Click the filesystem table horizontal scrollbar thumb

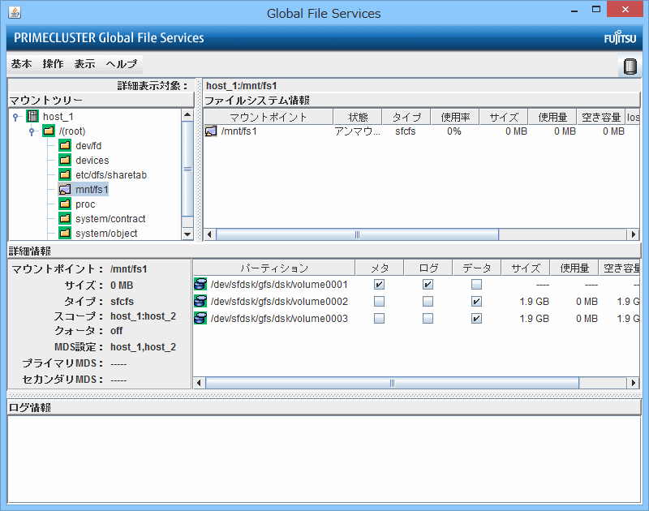[357, 234]
